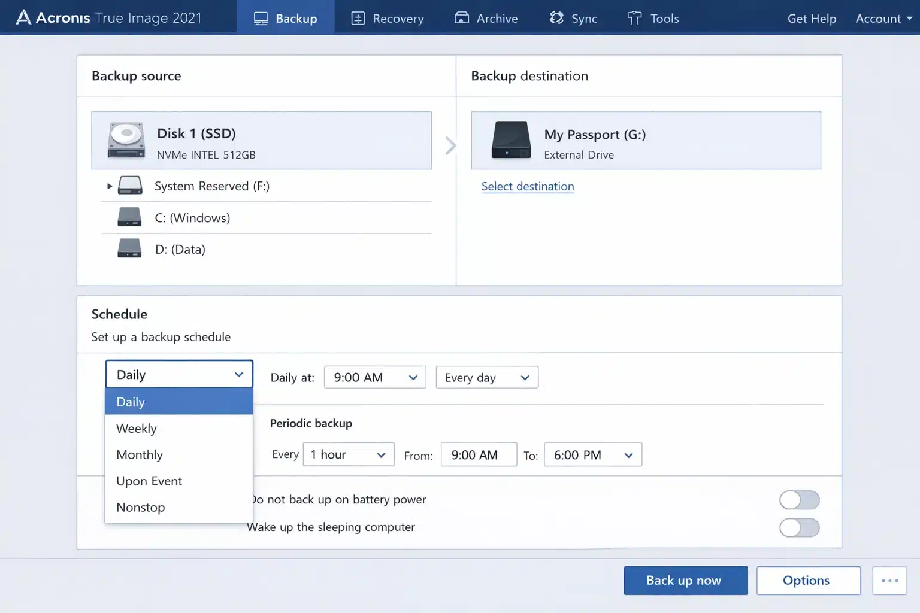Open the periodic backup '1 hour' dropdown

click(x=348, y=454)
